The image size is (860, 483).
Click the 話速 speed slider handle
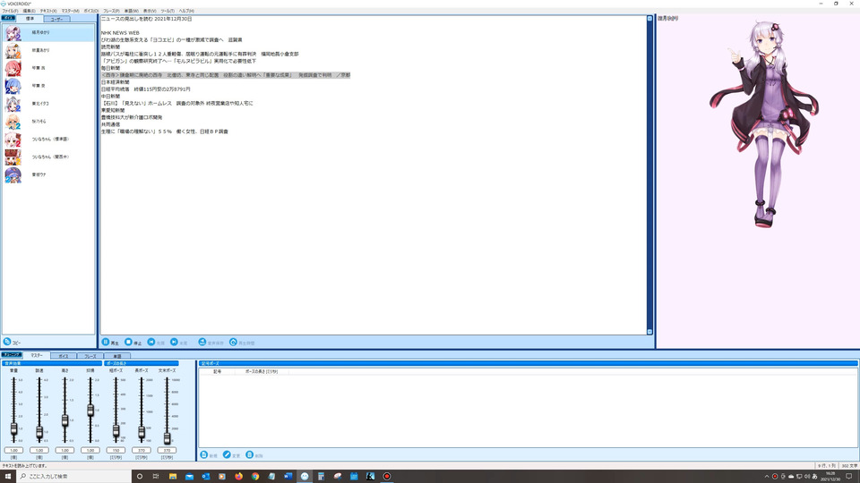39,432
